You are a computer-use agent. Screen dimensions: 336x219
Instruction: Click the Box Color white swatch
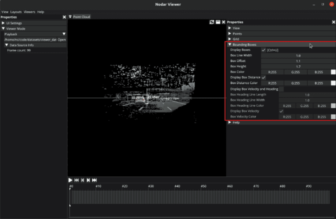tap(333, 72)
